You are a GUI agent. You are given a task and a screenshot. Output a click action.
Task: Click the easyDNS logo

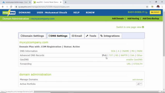click(x=9, y=13)
